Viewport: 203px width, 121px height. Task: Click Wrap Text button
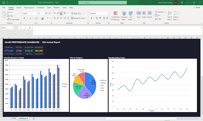tap(76, 13)
